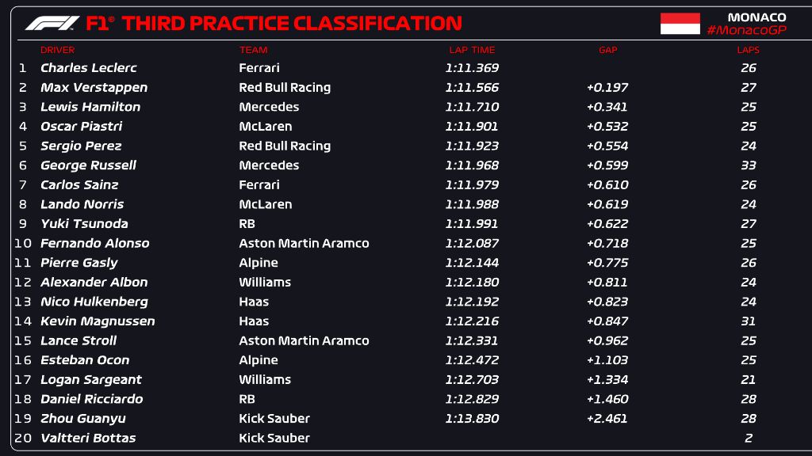Image resolution: width=812 pixels, height=456 pixels.
Task: Click the GAP column header
Action: (x=607, y=50)
